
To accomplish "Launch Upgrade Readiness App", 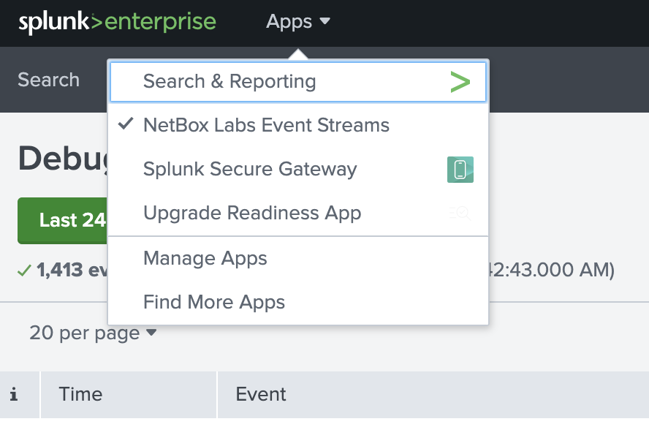I will (298, 213).
